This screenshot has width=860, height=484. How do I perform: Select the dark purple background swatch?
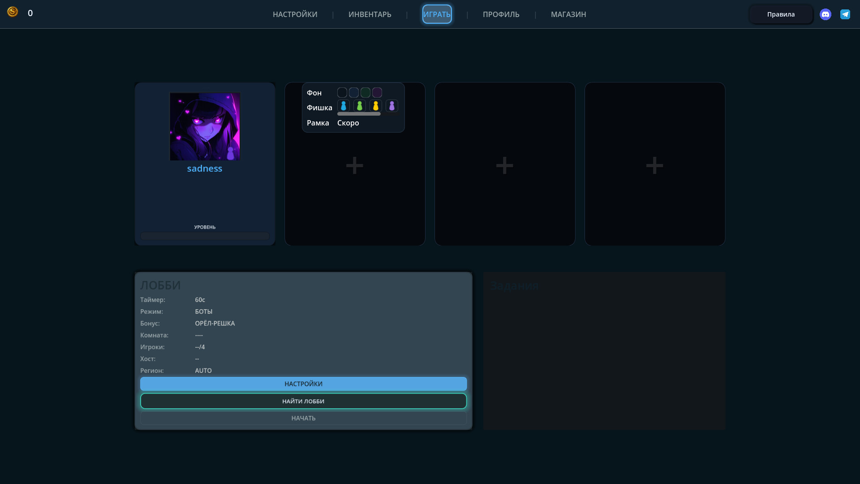(x=377, y=93)
